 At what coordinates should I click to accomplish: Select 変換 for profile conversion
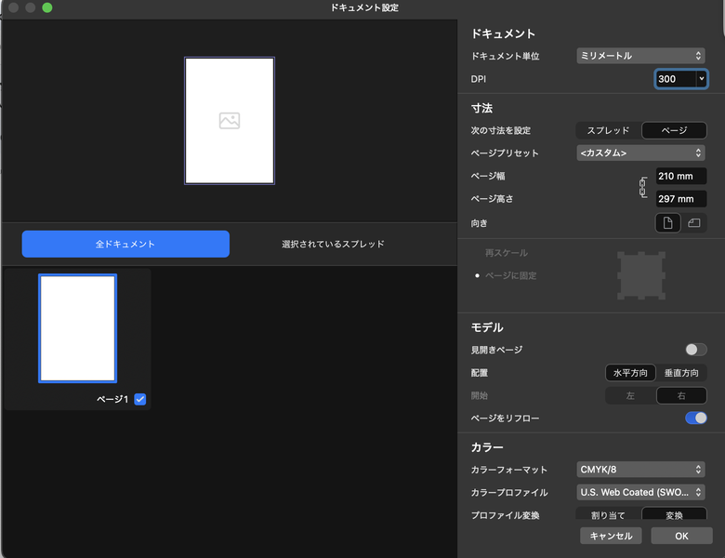coord(674,514)
